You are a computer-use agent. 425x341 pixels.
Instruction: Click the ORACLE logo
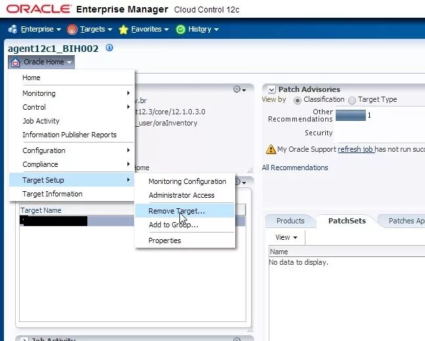(39, 9)
